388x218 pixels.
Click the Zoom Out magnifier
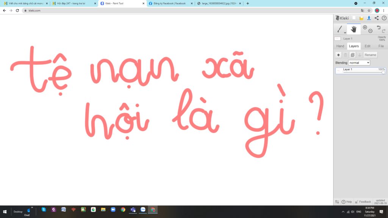pos(371,31)
